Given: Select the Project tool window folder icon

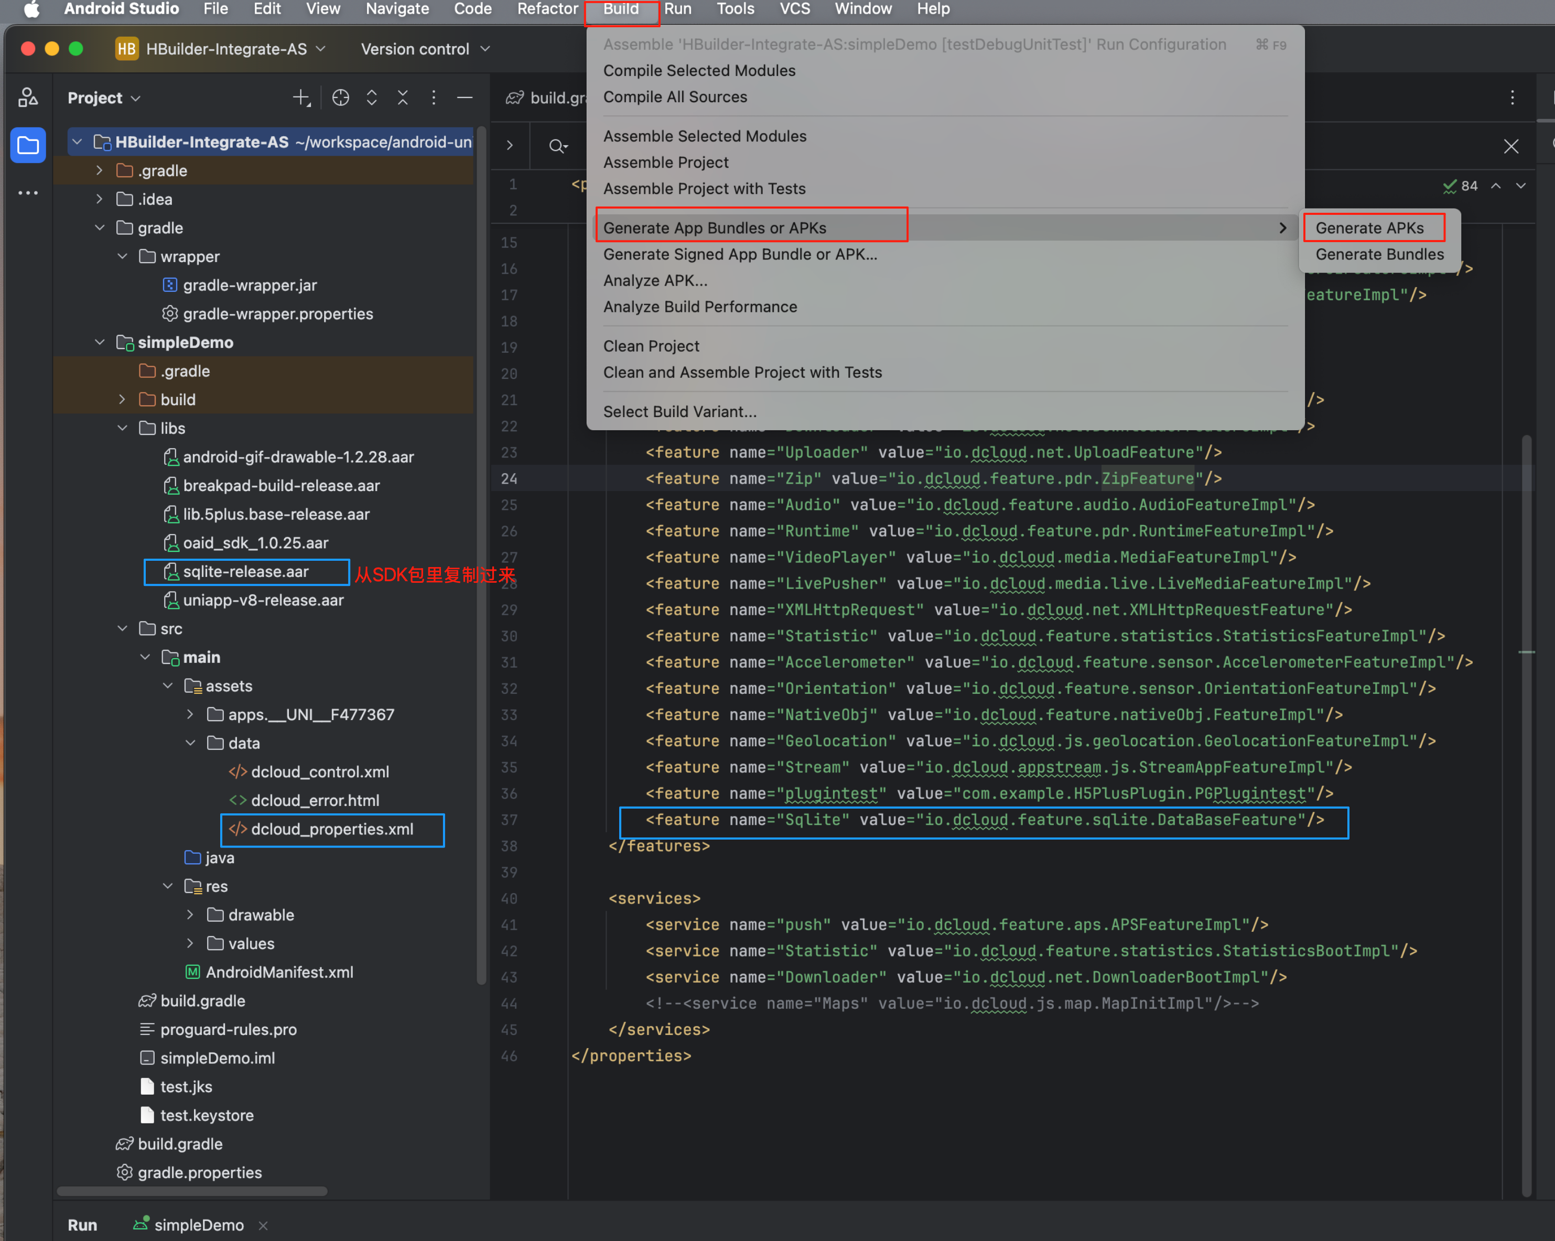Looking at the screenshot, I should (28, 145).
